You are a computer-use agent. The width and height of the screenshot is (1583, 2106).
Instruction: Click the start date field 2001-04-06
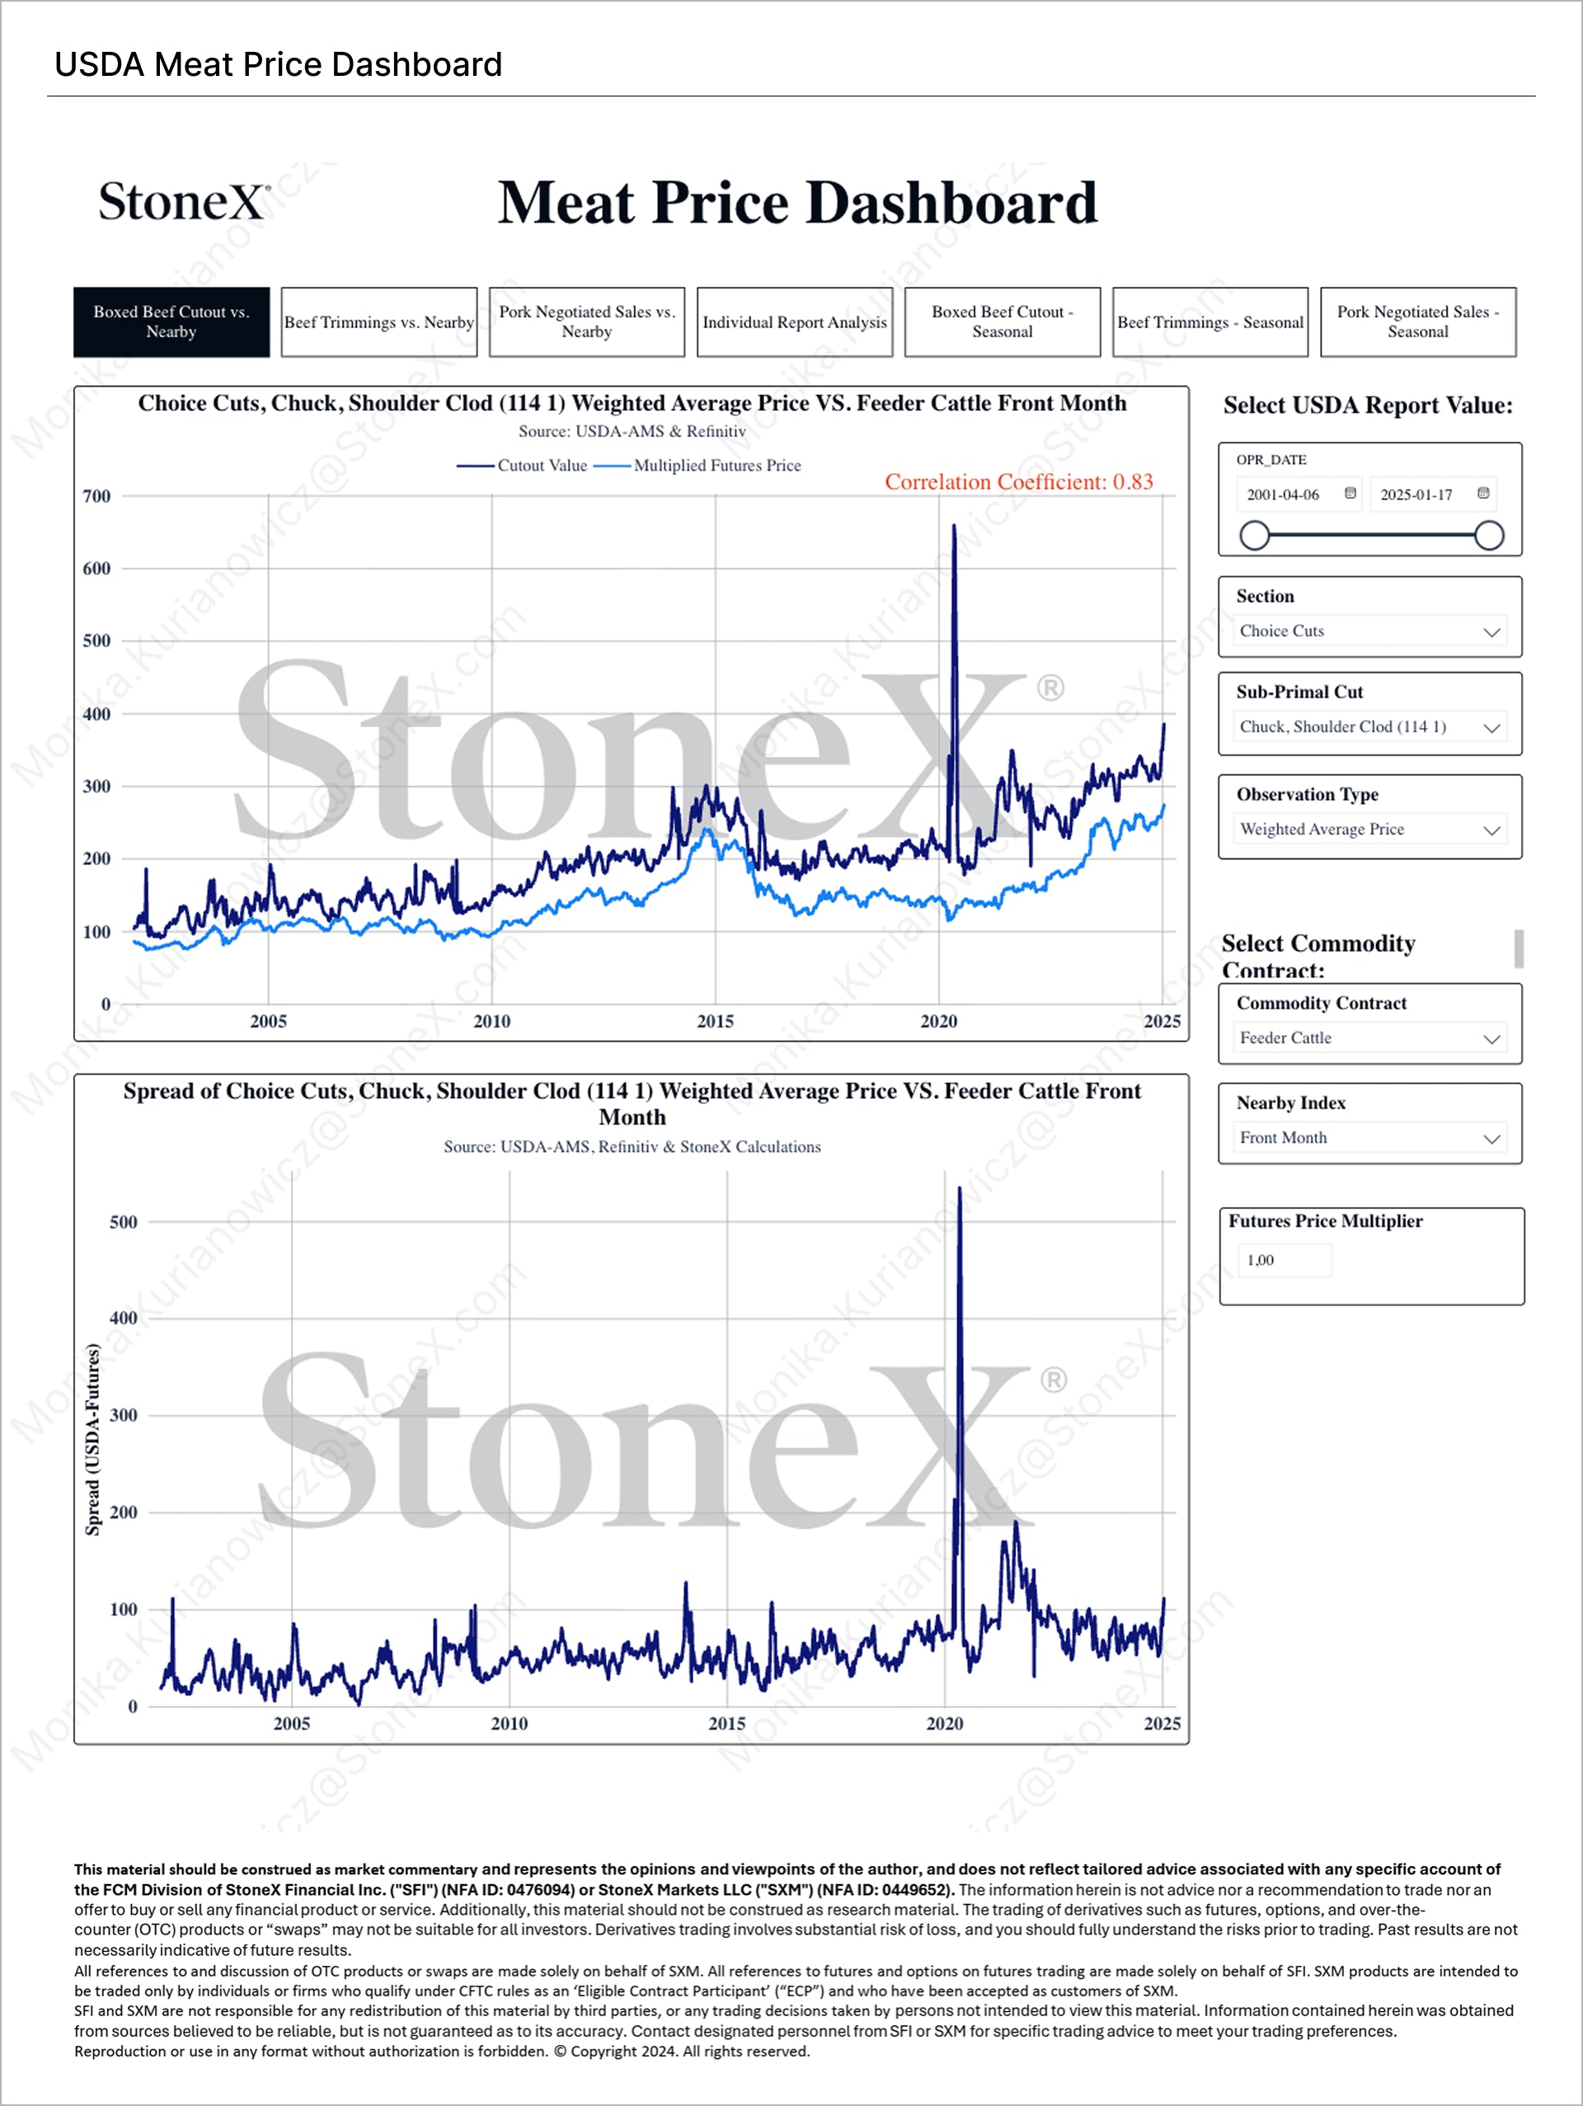[1300, 494]
